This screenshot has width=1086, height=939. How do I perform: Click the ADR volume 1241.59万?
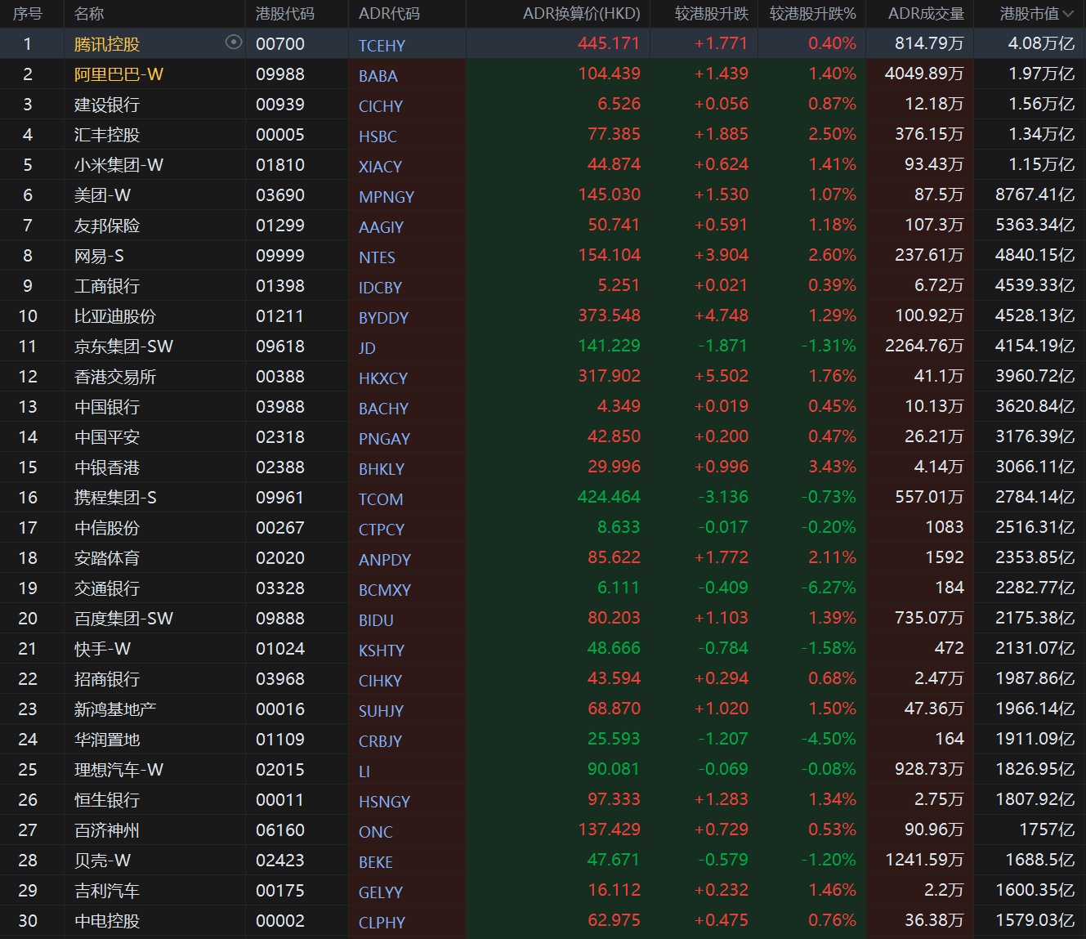924,860
